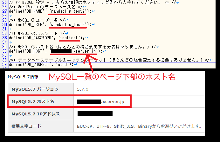Click the 'testtest' password value

(69, 38)
